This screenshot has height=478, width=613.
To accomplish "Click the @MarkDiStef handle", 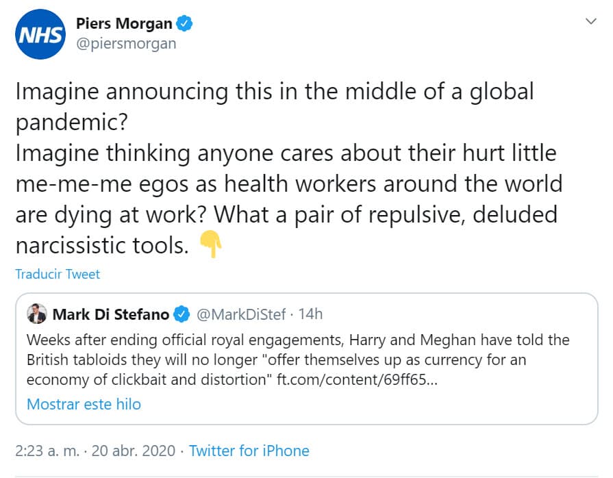I will [242, 314].
